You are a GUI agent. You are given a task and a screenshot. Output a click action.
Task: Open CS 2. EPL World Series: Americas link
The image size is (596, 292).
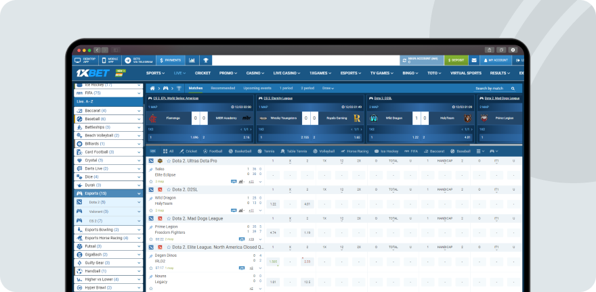pos(175,98)
